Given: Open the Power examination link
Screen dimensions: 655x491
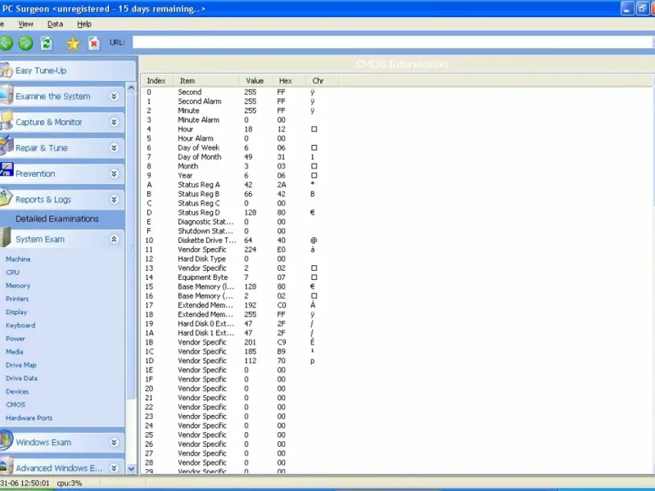Looking at the screenshot, I should pos(16,339).
